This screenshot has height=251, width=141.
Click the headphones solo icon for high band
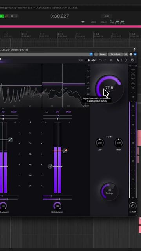coord(47,112)
